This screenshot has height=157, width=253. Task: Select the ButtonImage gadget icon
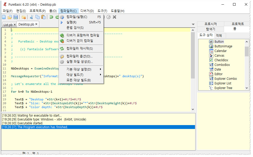[211, 46]
